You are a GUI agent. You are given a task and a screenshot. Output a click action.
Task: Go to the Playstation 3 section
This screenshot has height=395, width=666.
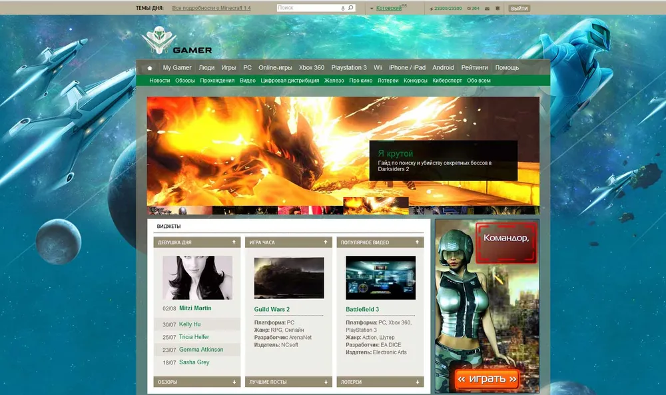pyautogui.click(x=349, y=67)
